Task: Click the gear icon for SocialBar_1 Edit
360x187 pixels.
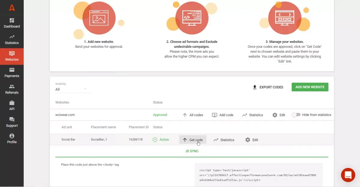Action: (x=247, y=140)
